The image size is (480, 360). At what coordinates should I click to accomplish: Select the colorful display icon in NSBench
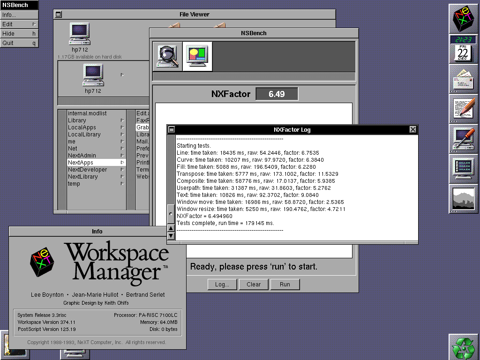click(x=197, y=56)
